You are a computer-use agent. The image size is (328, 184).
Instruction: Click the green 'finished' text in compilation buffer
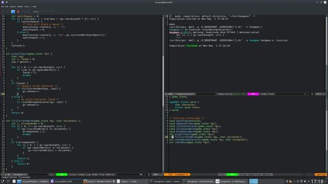[192, 45]
